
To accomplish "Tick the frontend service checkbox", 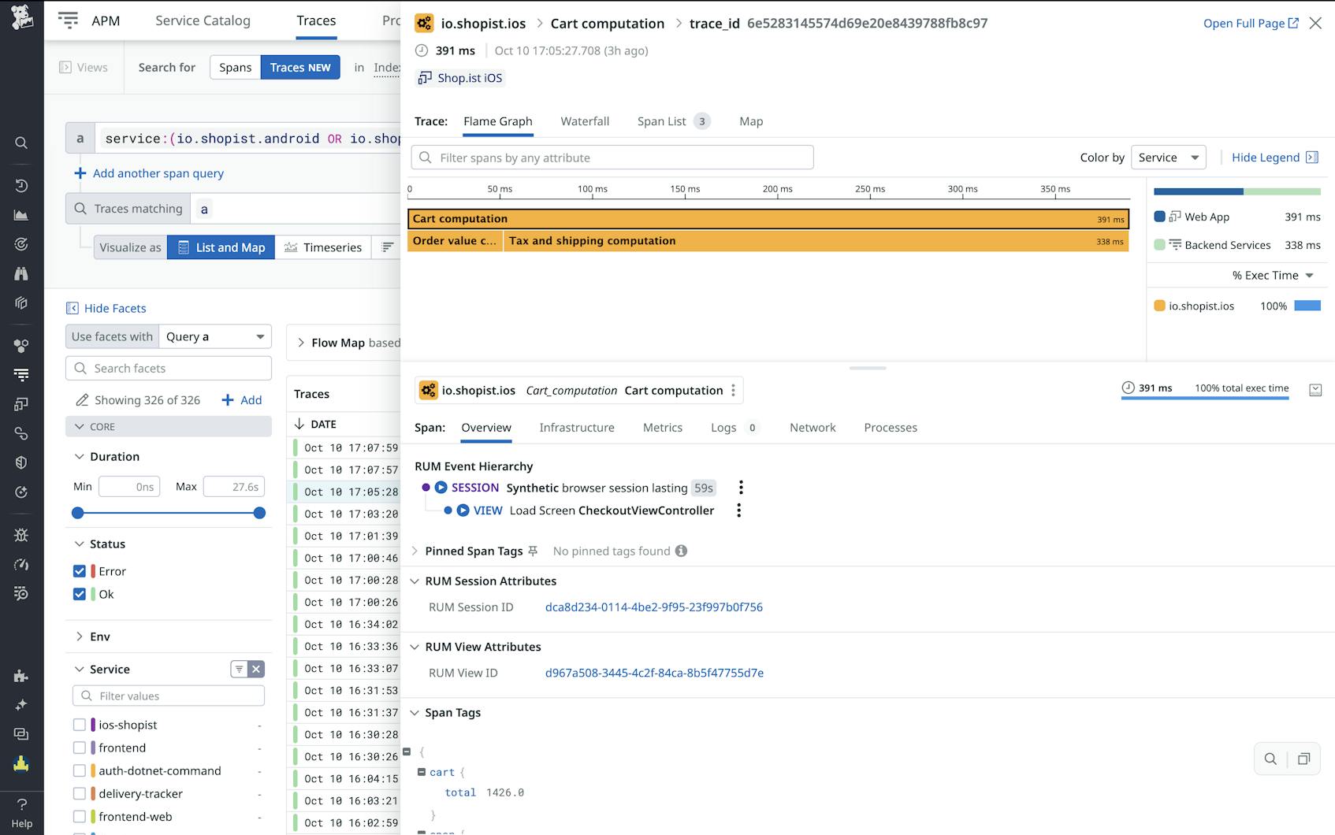I will 80,748.
